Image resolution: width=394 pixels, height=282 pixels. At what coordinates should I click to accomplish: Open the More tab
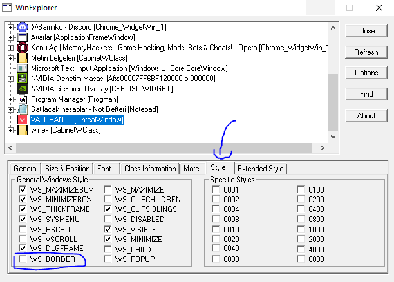(x=191, y=169)
